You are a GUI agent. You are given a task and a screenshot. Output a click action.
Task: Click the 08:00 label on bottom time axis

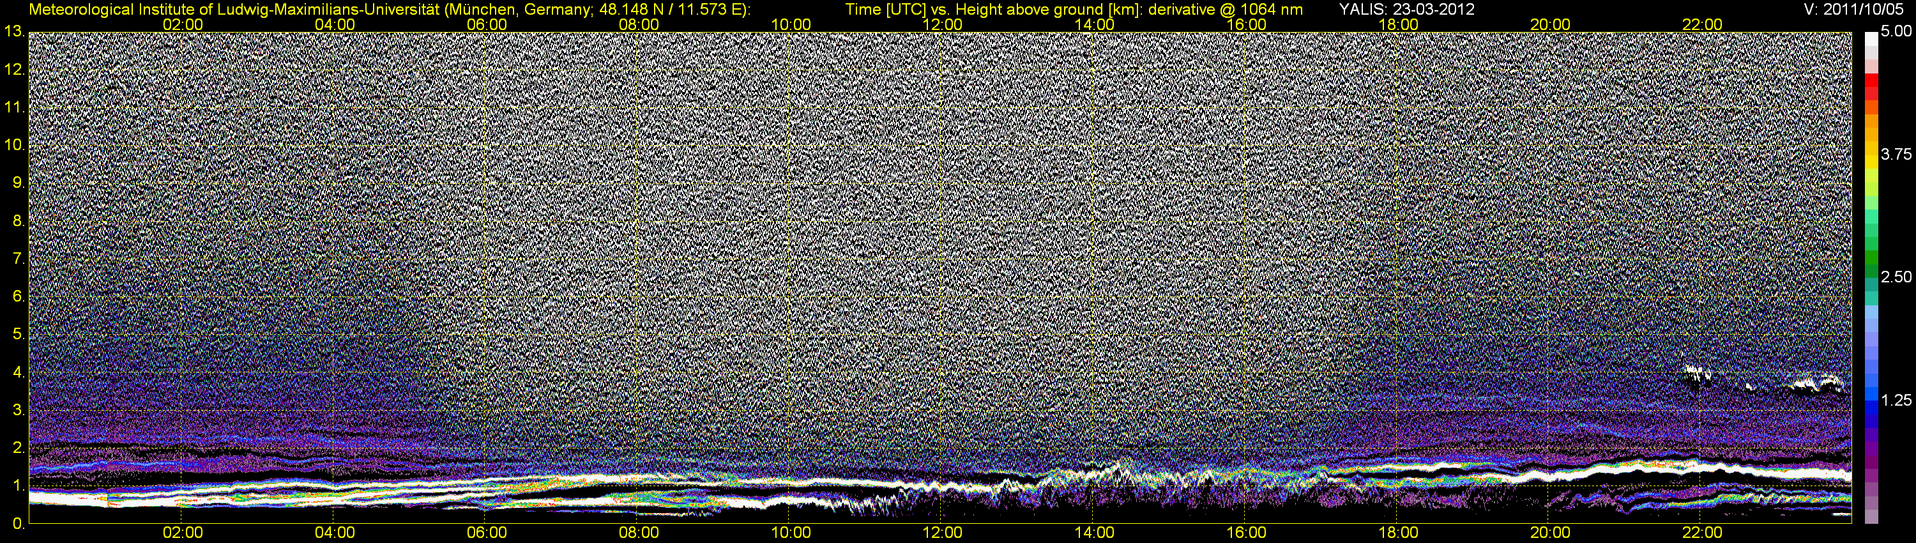[x=639, y=533]
